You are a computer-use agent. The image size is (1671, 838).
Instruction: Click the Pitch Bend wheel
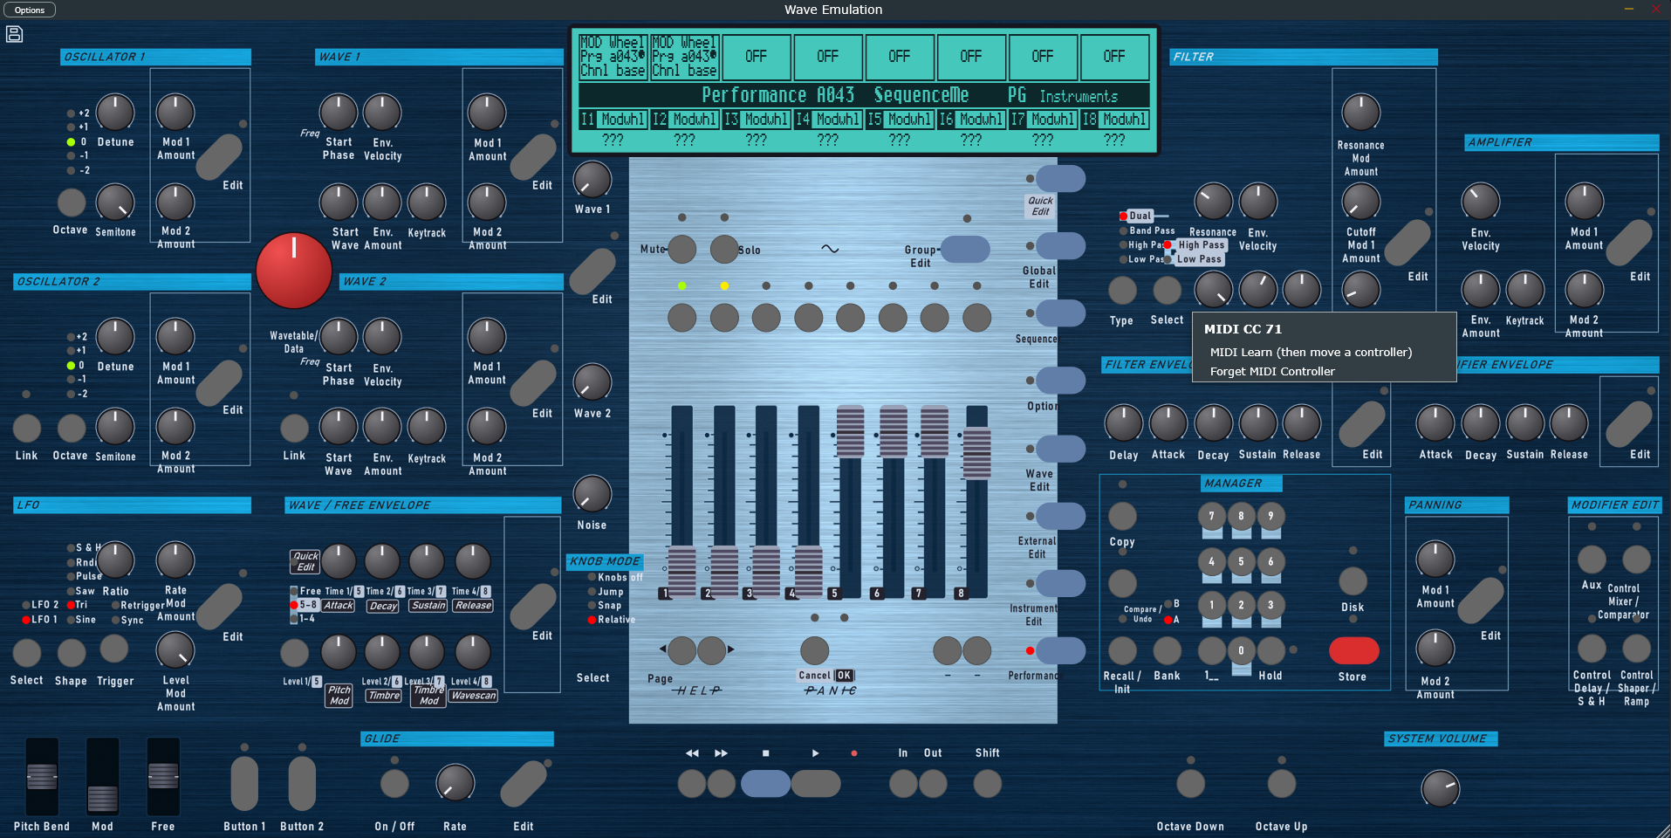(42, 776)
